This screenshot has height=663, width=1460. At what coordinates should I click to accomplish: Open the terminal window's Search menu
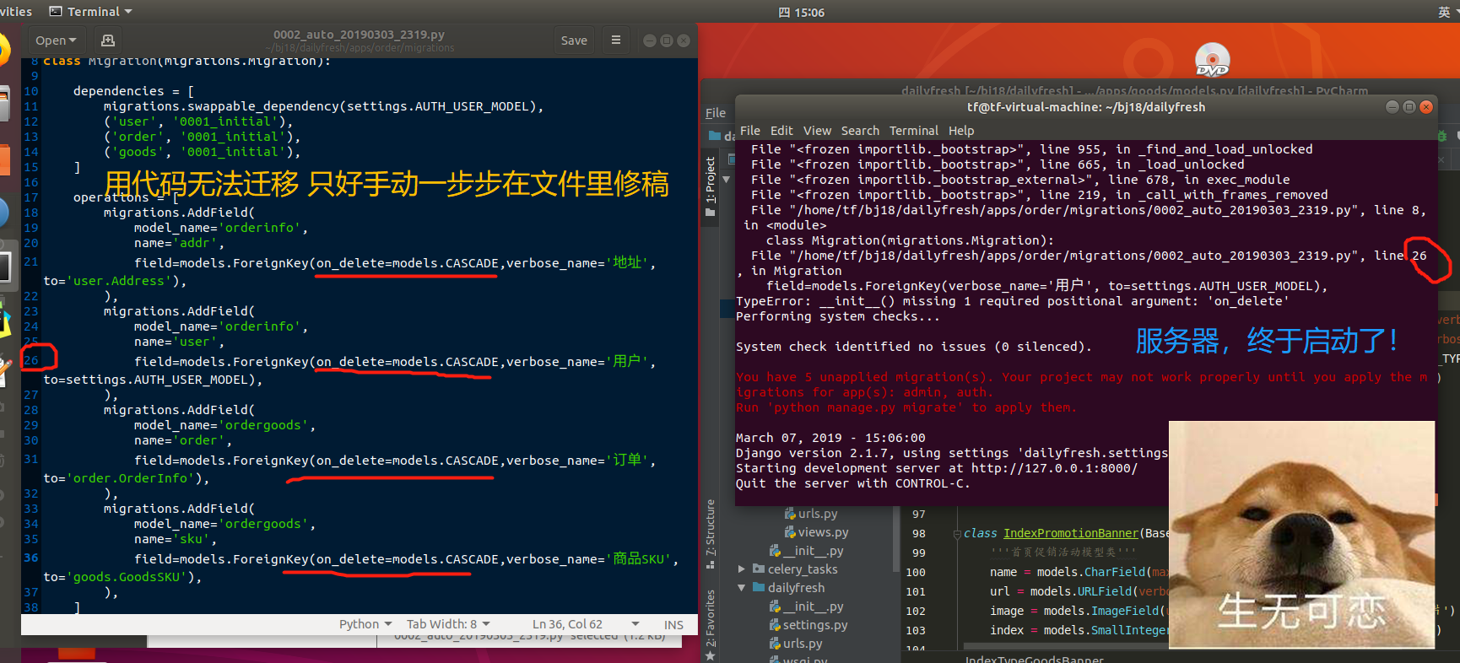click(x=860, y=131)
